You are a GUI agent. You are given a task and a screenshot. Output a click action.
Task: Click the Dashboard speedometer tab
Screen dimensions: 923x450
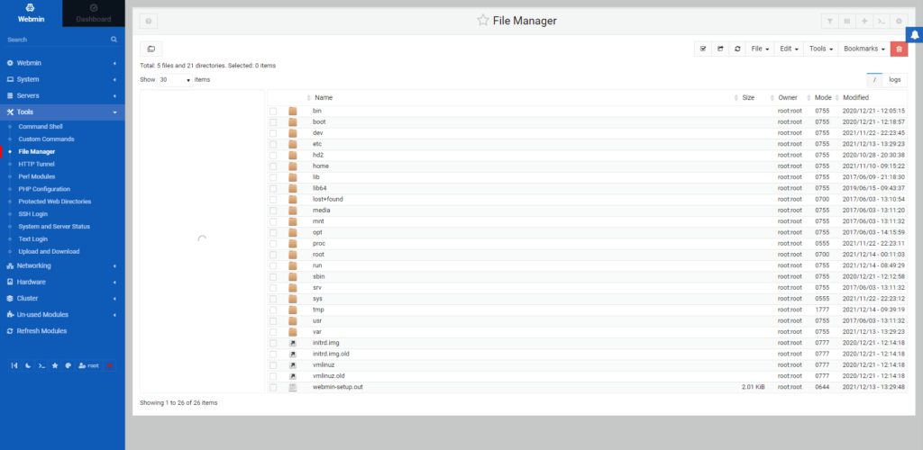(93, 13)
